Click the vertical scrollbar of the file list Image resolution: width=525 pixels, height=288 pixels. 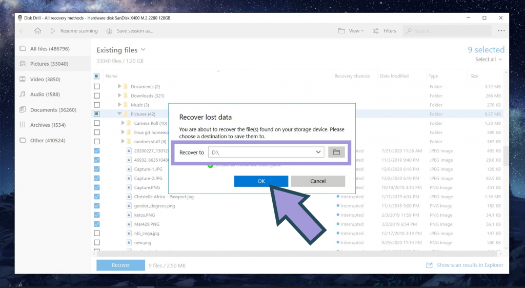click(x=506, y=156)
